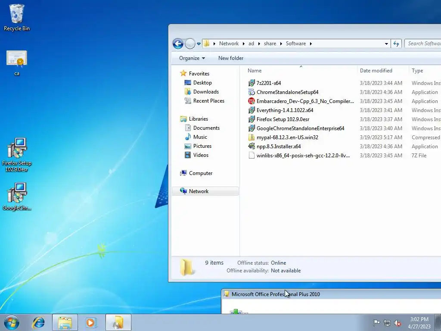441x331 pixels.
Task: Sort by Date modified column header
Action: tap(383, 71)
